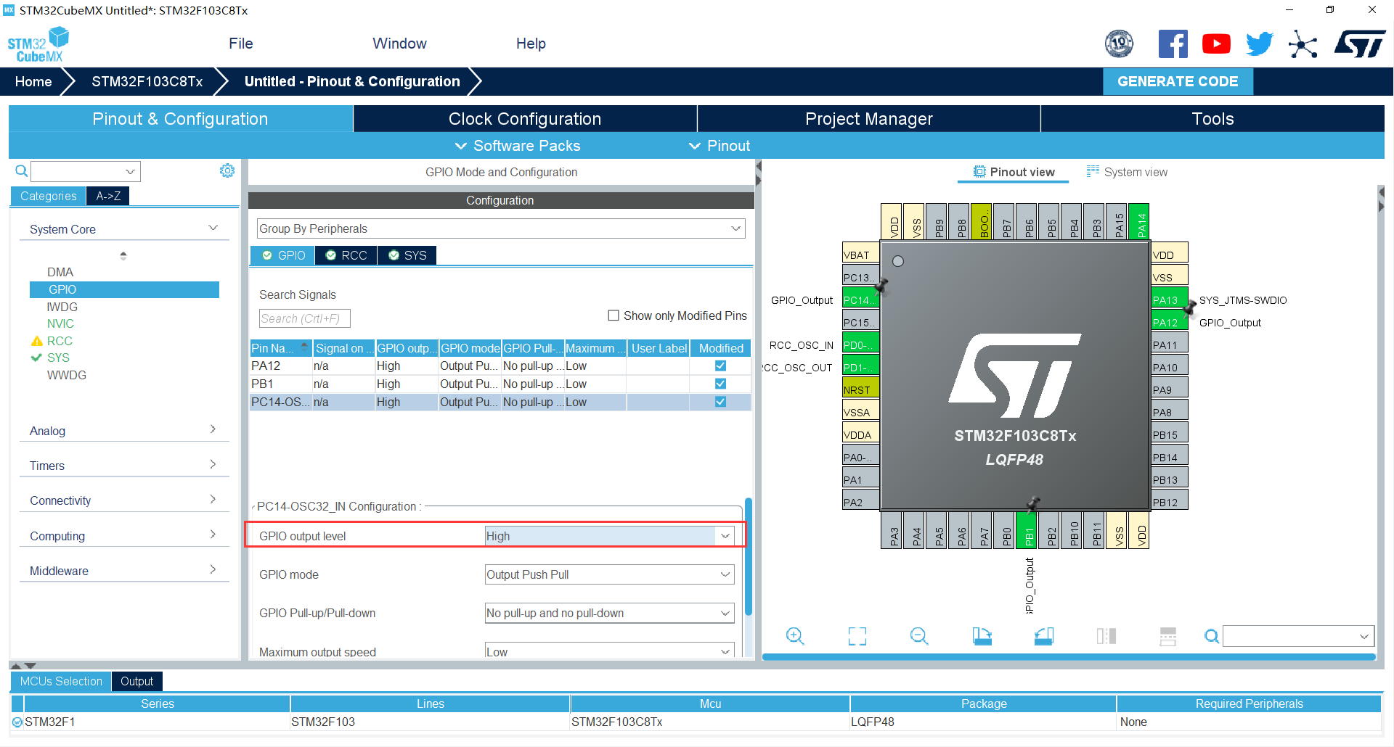The image size is (1394, 747).
Task: Click the ST community network icon
Action: 1303,44
